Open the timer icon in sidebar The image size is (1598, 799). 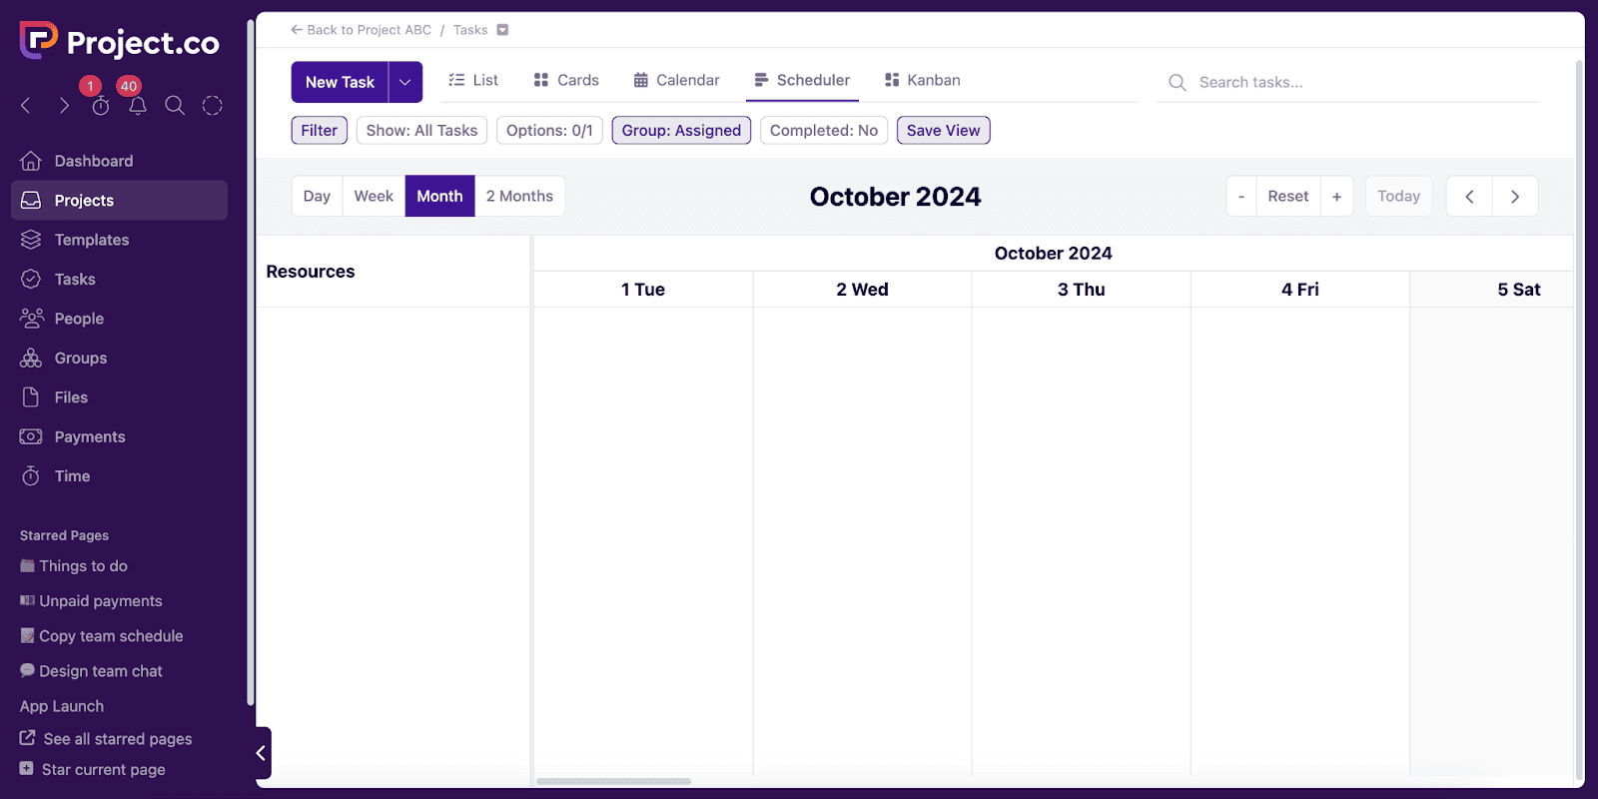point(101,106)
